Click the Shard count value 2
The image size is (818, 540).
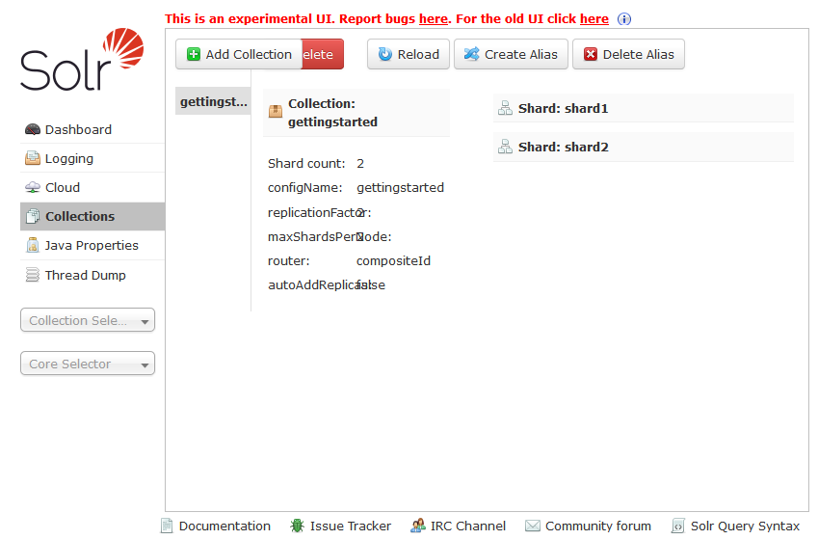360,164
